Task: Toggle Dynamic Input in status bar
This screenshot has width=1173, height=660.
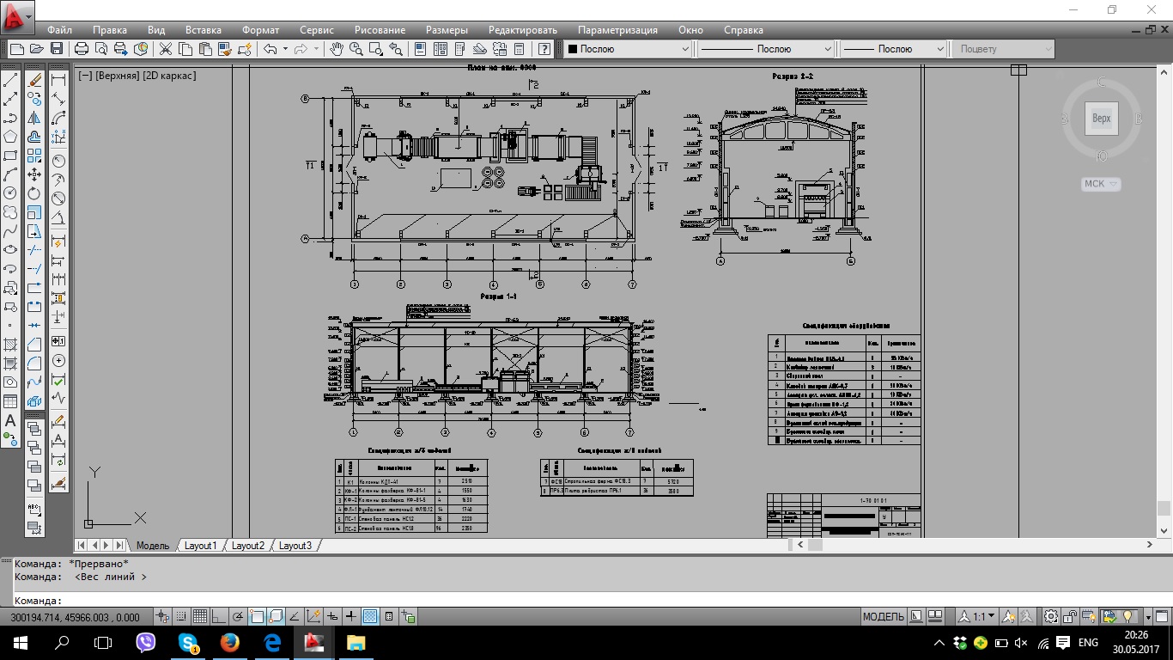Action: click(332, 616)
